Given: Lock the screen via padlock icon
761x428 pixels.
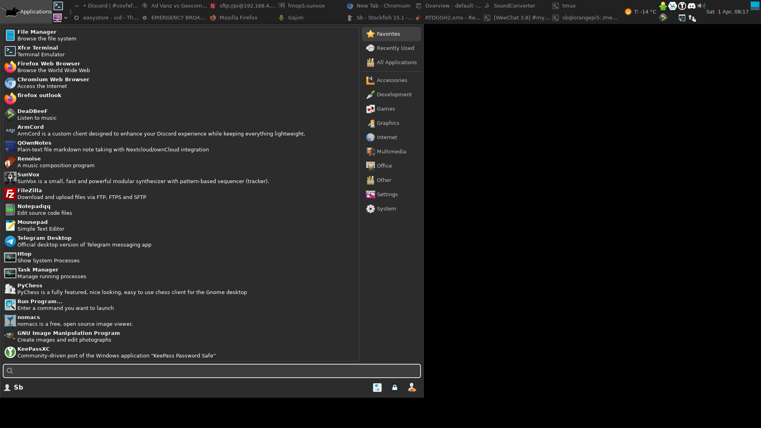Looking at the screenshot, I should 395,388.
